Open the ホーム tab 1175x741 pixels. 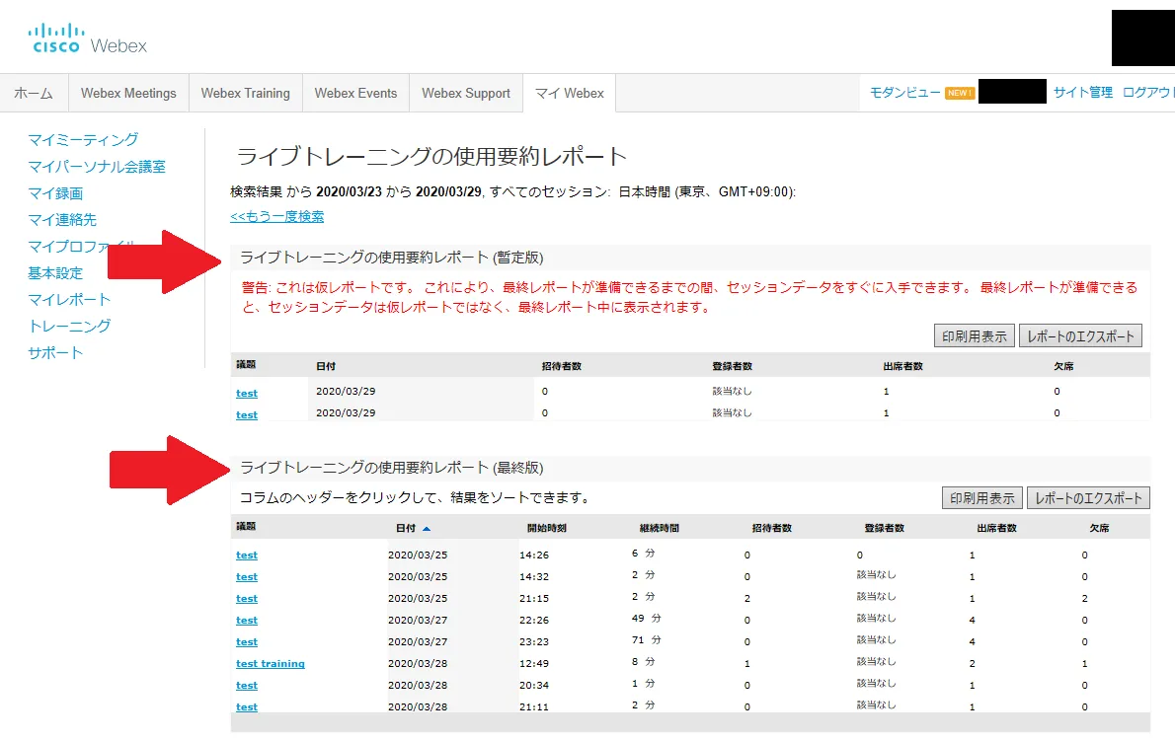click(34, 93)
